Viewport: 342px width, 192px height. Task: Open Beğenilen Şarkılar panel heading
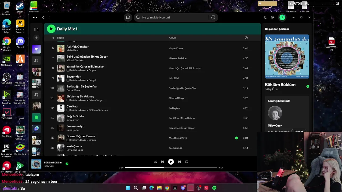pyautogui.click(x=277, y=29)
